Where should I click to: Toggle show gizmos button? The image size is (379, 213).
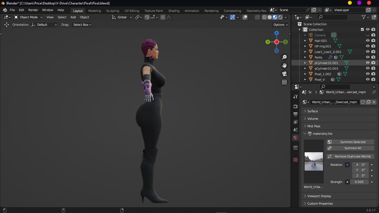[232, 17]
